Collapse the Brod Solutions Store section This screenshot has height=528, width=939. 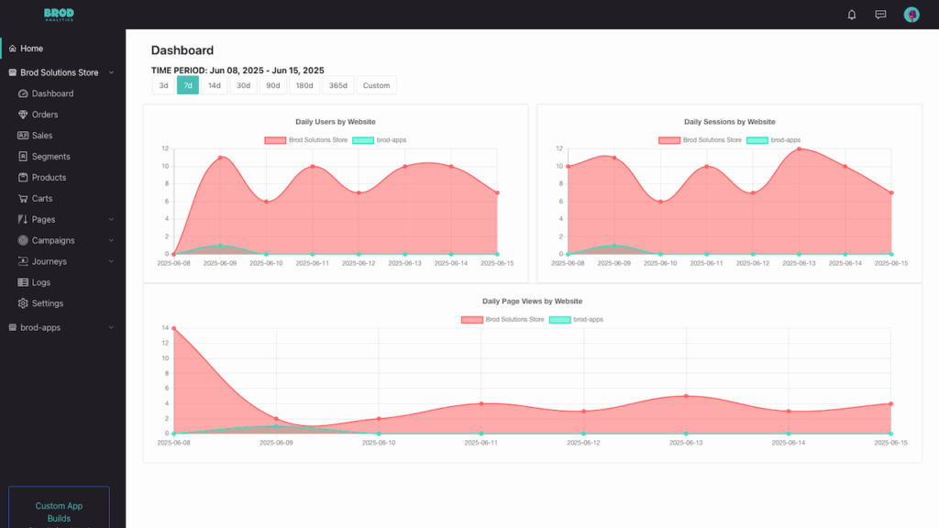point(113,71)
